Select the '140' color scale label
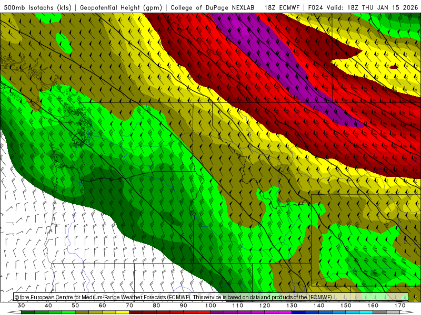The width and height of the screenshot is (421, 315). coord(319,306)
